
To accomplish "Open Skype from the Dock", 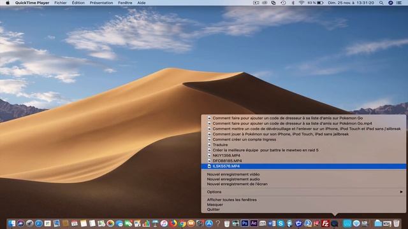I will coord(280,223).
